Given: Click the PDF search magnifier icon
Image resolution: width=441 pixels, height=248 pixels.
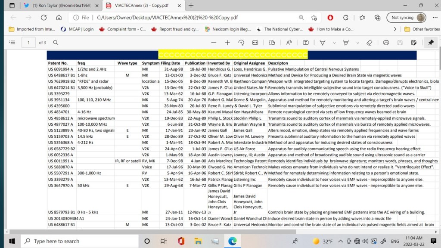Looking at the screenshot, I should tap(56, 43).
